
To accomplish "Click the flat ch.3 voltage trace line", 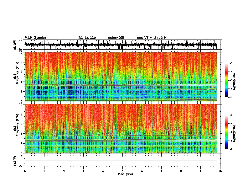I will point(121,161).
